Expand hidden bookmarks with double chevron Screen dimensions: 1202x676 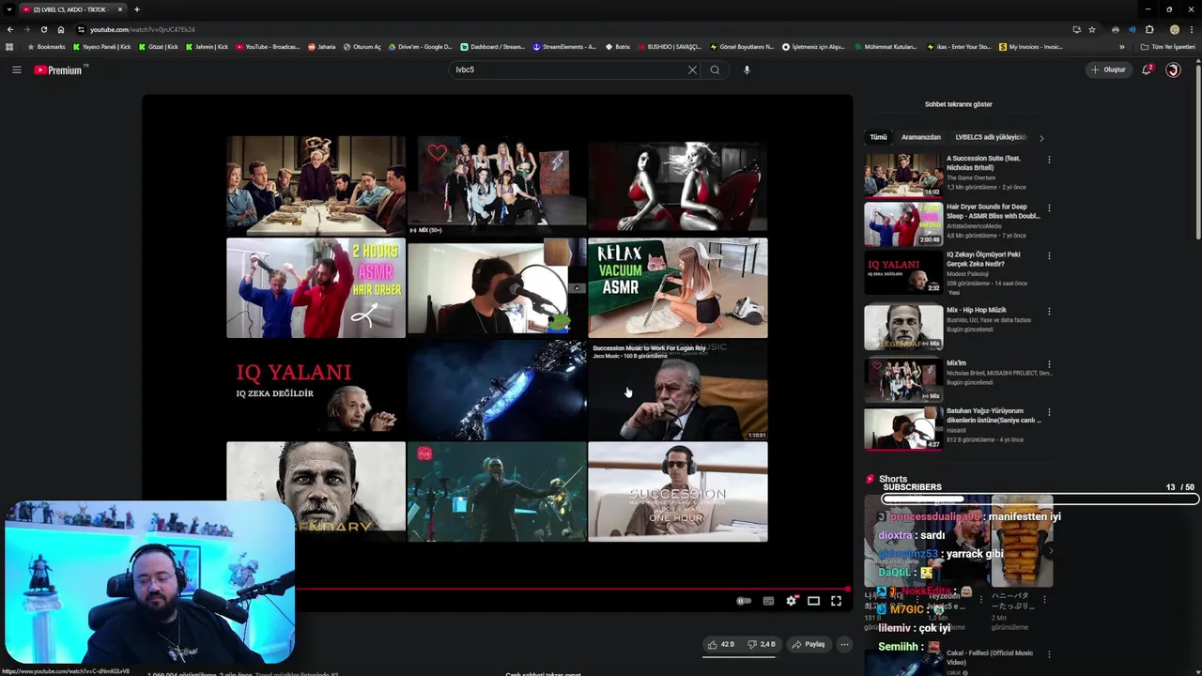point(1121,46)
